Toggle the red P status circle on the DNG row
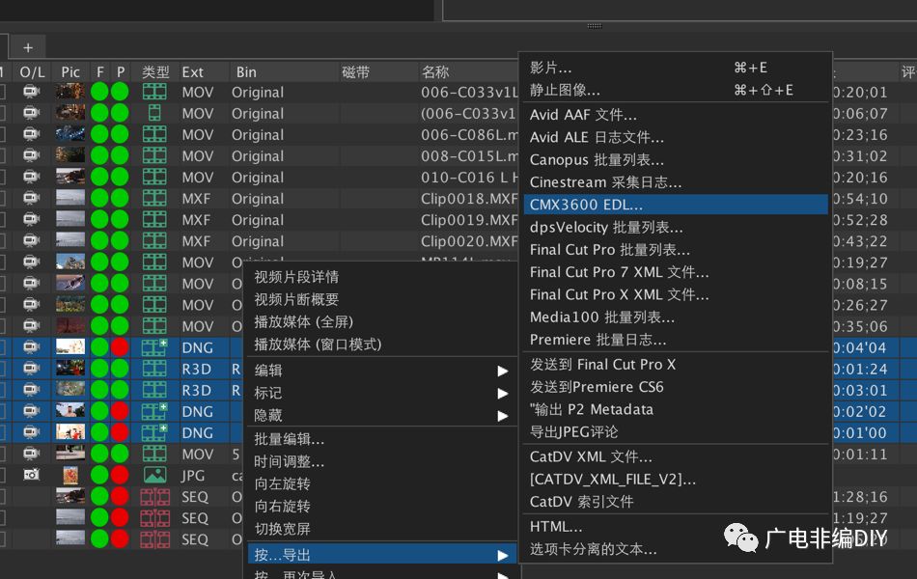This screenshot has width=917, height=579. (118, 346)
